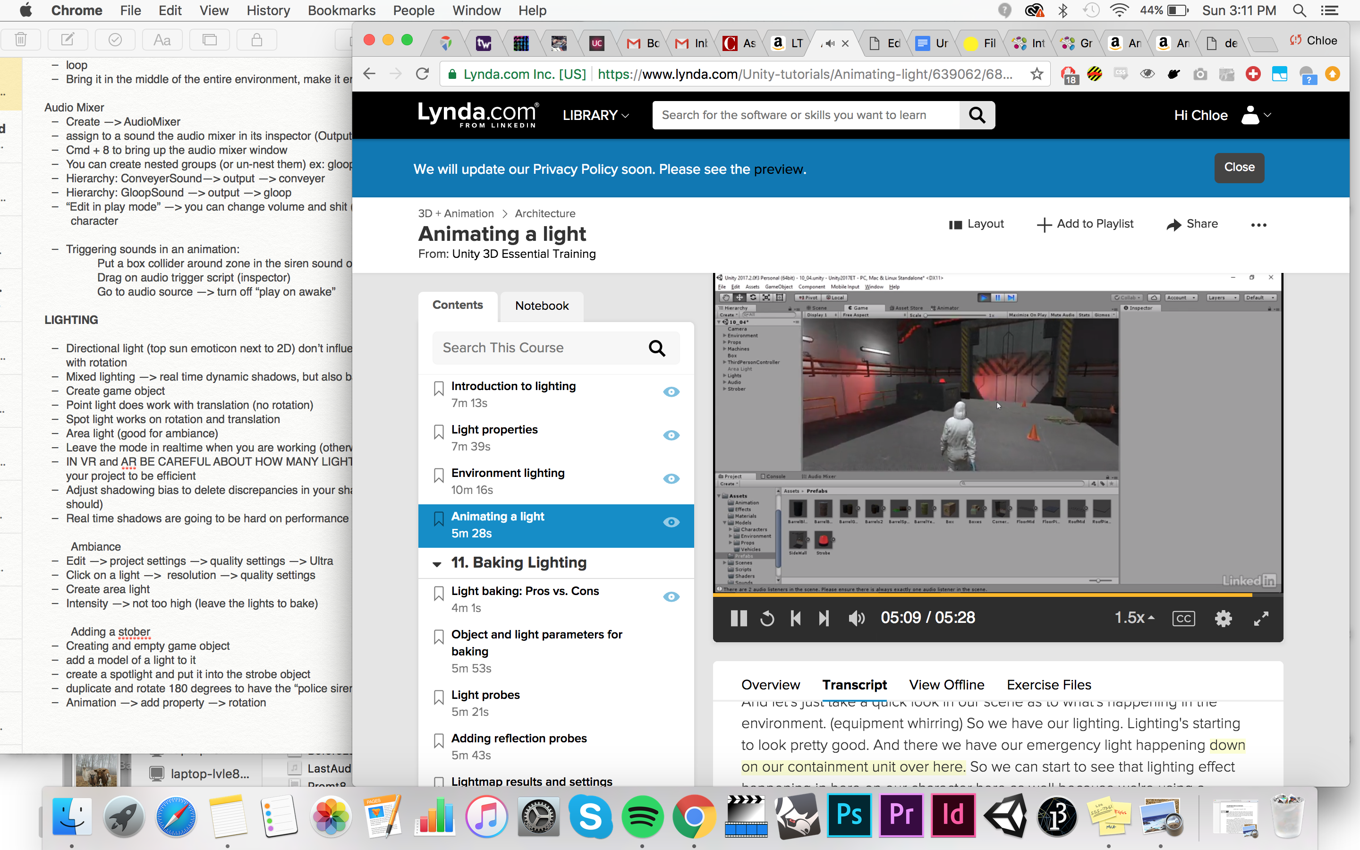Change the Layout option

[976, 224]
